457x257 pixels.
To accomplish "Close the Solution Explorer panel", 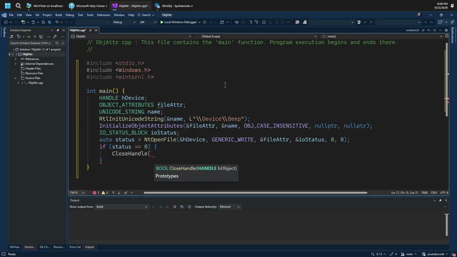I will pyautogui.click(x=64, y=30).
